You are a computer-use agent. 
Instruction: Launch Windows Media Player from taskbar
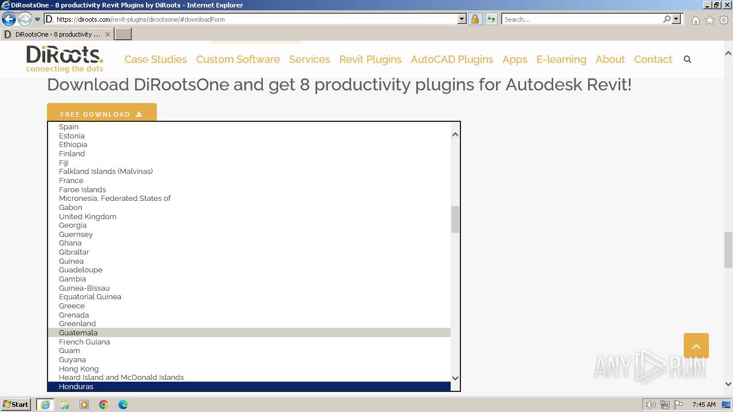point(84,405)
